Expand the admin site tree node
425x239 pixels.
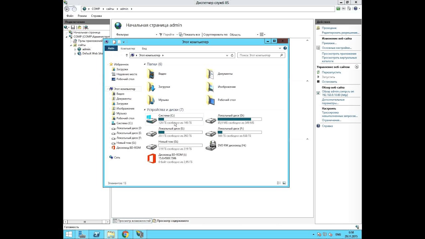pos(75,49)
